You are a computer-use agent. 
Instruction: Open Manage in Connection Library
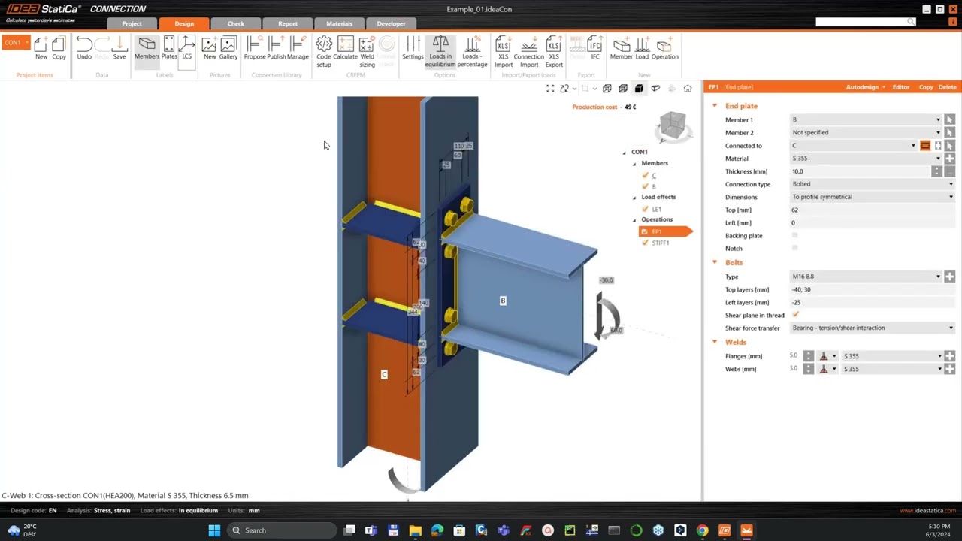[298, 47]
